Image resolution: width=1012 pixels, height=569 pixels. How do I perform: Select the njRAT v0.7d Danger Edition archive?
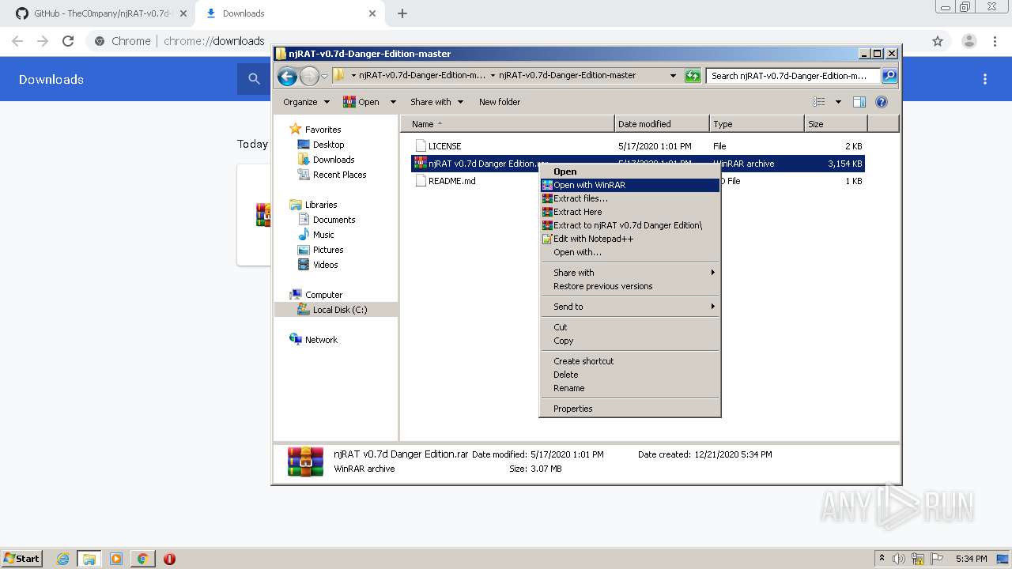tap(638, 164)
